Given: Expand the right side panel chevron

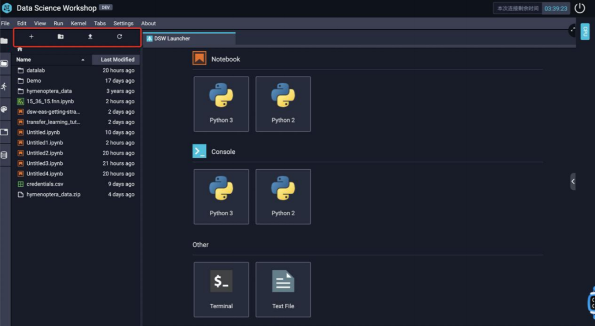Looking at the screenshot, I should click(573, 181).
